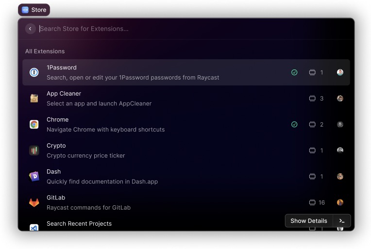Click the App Cleaner extension icon
The width and height of the screenshot is (371, 249).
[34, 99]
